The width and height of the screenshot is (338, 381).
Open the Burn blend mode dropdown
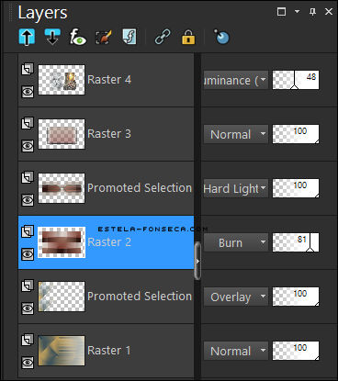(x=236, y=242)
